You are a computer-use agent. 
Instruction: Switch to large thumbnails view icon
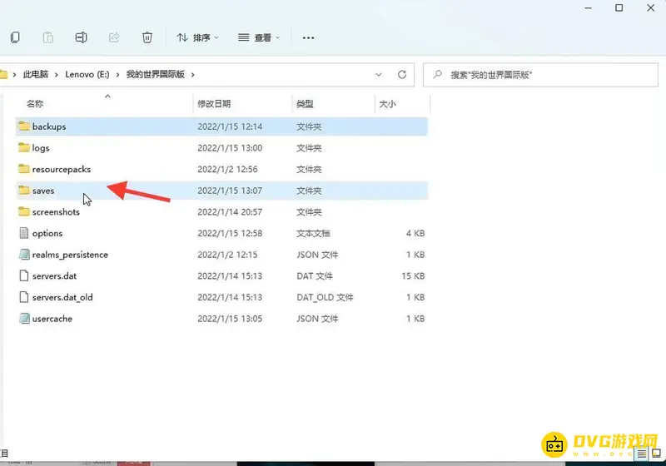click(x=657, y=454)
